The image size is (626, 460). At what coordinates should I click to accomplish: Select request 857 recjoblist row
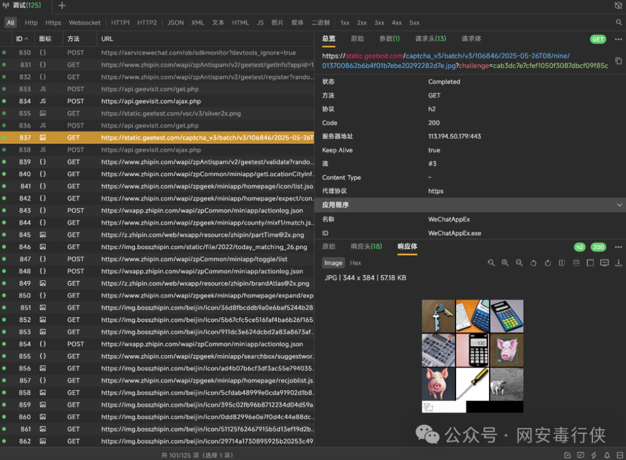(x=157, y=381)
